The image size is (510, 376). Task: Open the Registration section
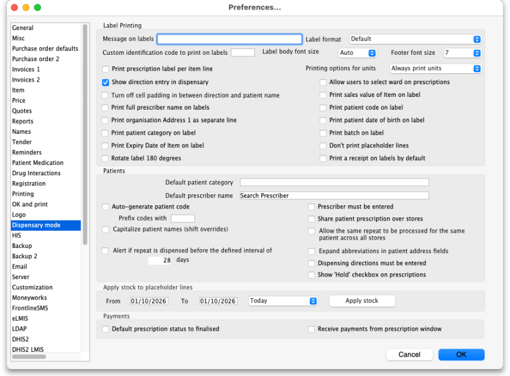point(45,184)
